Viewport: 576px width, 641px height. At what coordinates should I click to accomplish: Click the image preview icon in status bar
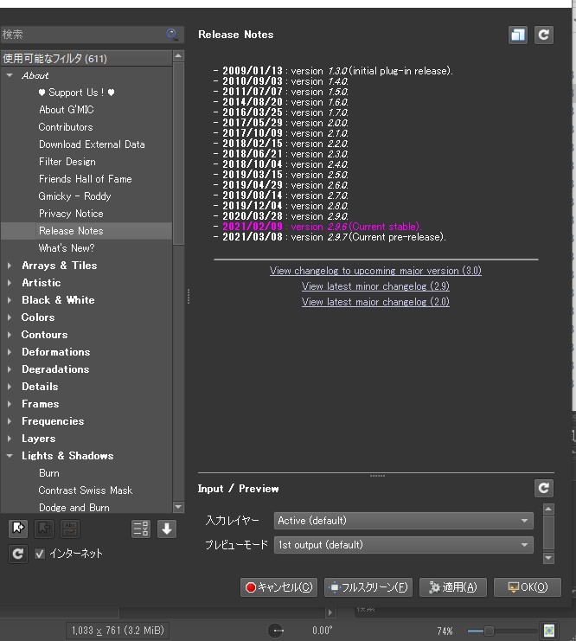(x=549, y=631)
